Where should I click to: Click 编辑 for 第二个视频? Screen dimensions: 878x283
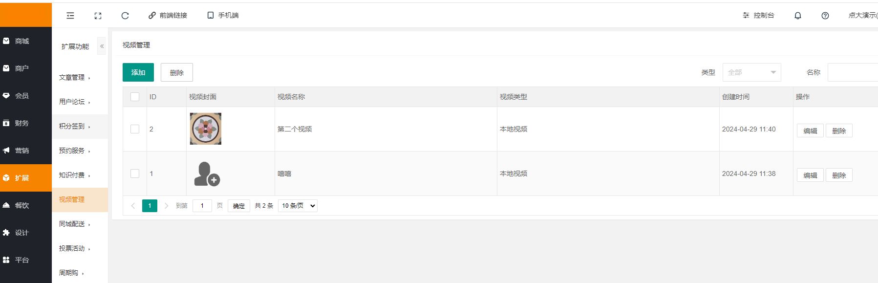click(x=810, y=131)
